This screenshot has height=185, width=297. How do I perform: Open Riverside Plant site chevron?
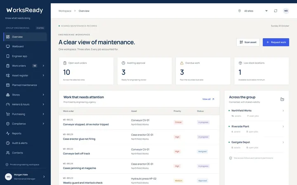[283, 127]
